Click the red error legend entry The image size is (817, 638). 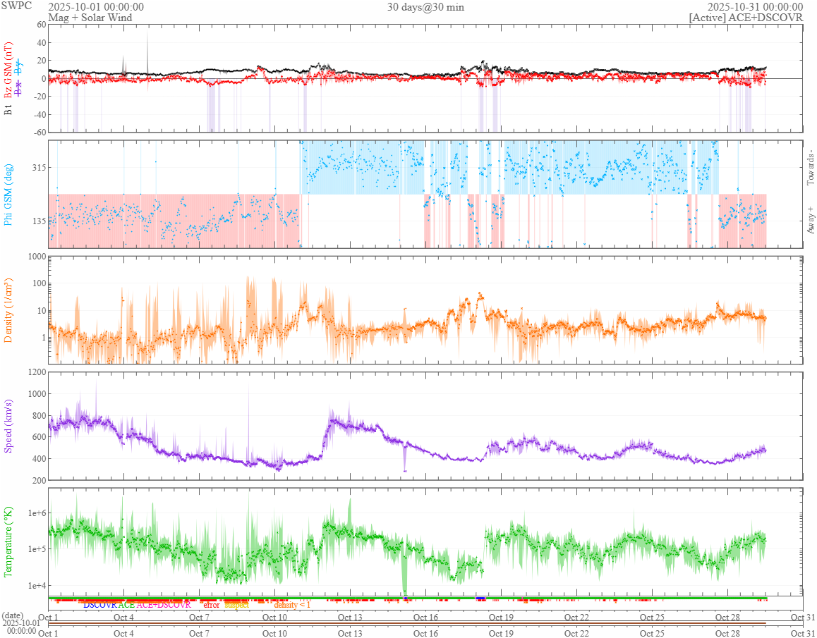212,605
